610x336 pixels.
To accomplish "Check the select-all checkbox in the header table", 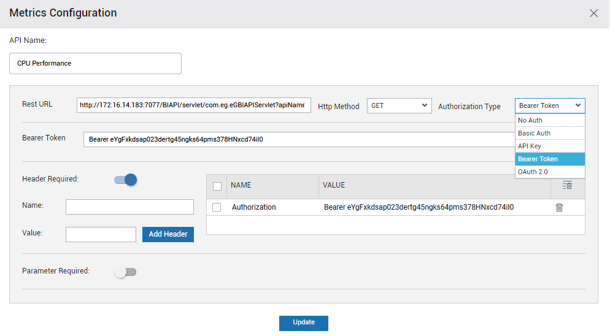I will coord(217,186).
